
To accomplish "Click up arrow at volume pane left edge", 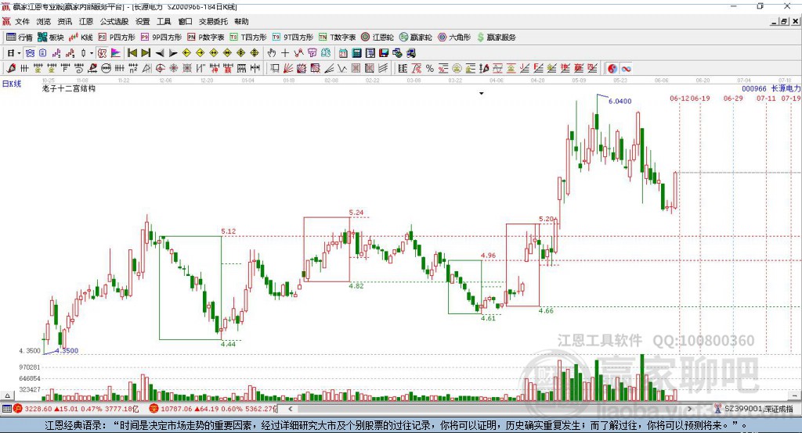I will tap(7, 395).
